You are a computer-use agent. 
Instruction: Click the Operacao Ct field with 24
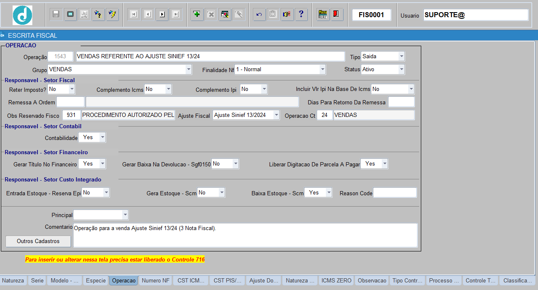pos(325,115)
